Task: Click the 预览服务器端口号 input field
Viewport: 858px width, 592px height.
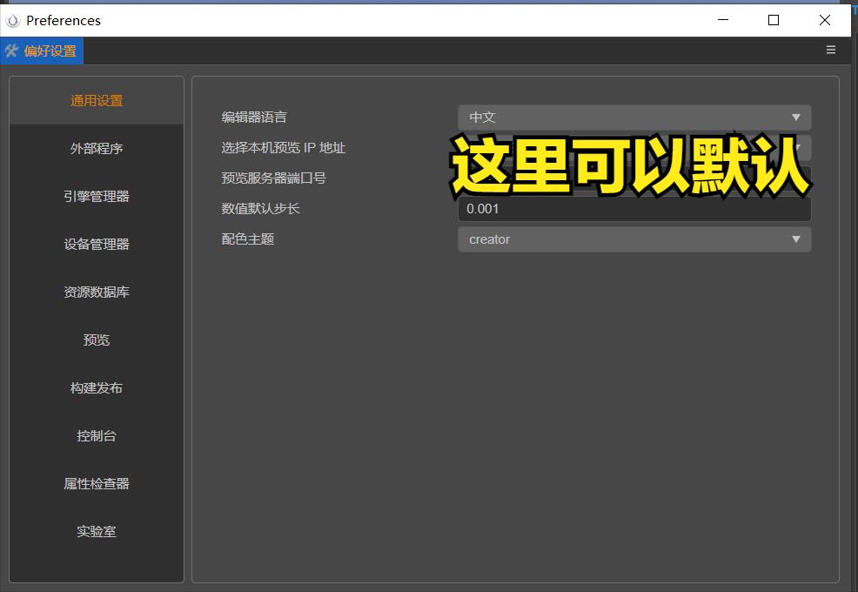Action: click(633, 178)
